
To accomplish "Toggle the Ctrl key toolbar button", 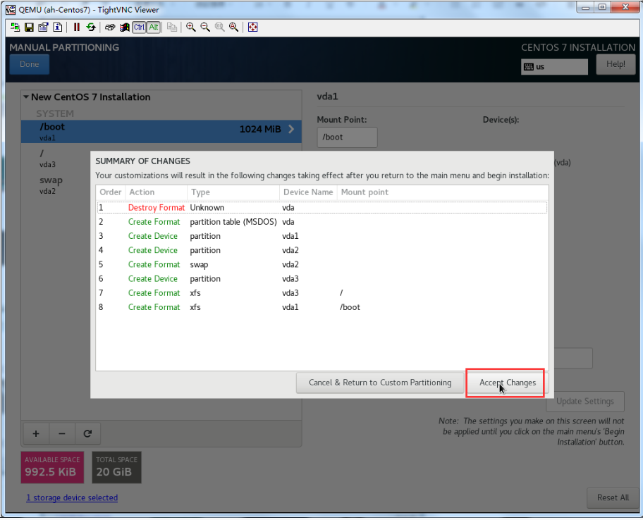I will tap(139, 27).
